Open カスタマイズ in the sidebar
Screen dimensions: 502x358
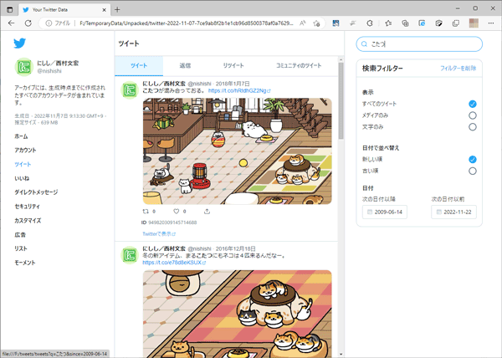[28, 221]
